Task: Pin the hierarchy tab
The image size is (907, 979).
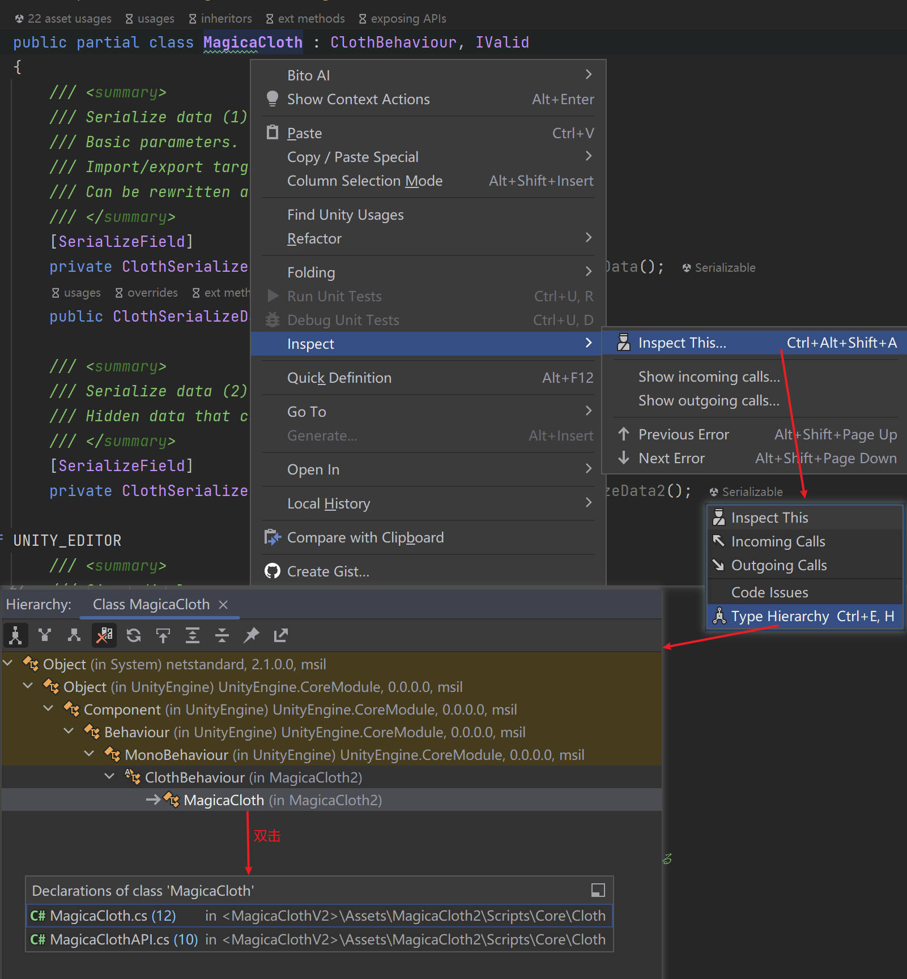Action: click(x=252, y=635)
